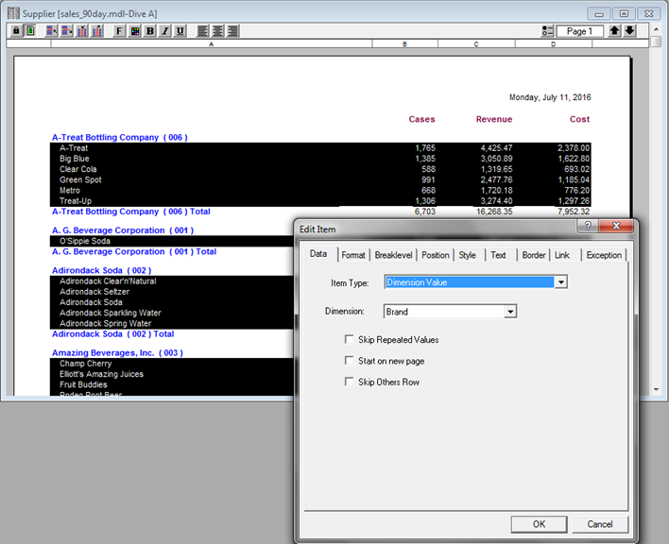The image size is (669, 544).
Task: Switch to the Format tab
Action: (x=353, y=255)
